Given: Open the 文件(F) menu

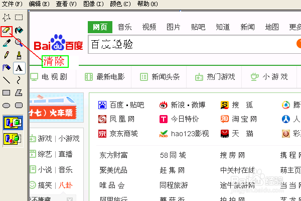Looking at the screenshot, I should pyautogui.click(x=12, y=4).
